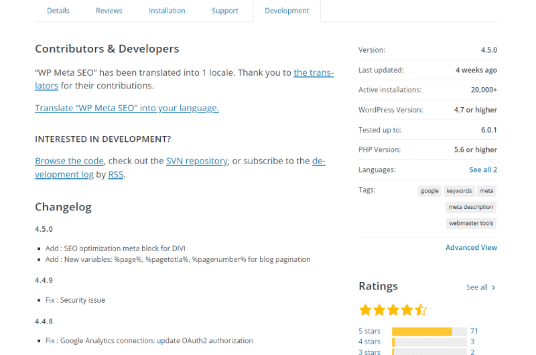The height and width of the screenshot is (355, 536).
Task: Subscribe via the RSS link
Action: click(x=115, y=174)
